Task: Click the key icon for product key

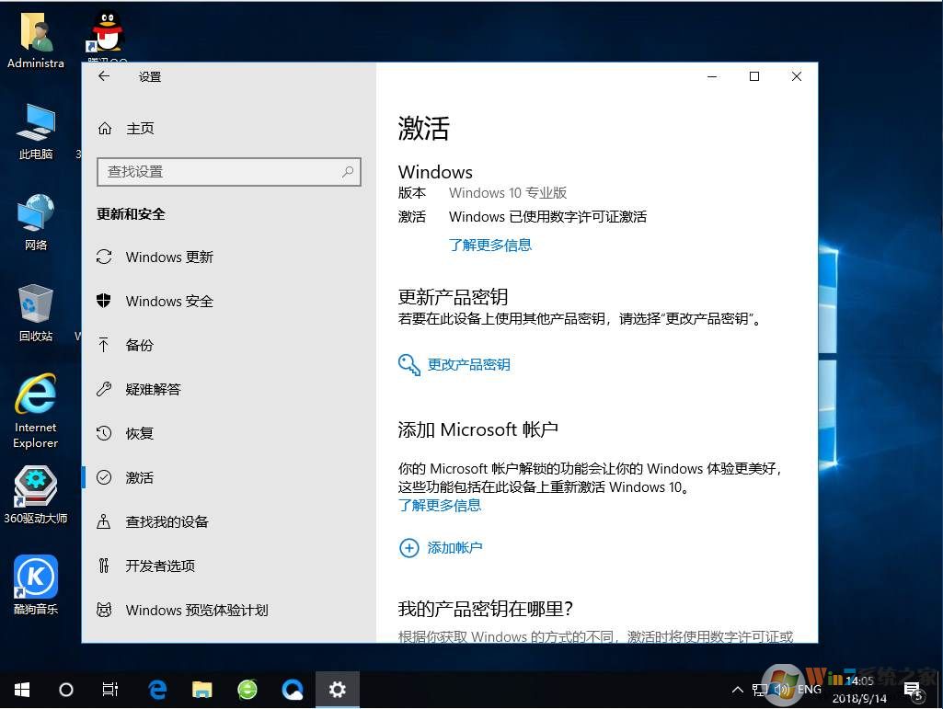Action: pos(409,364)
